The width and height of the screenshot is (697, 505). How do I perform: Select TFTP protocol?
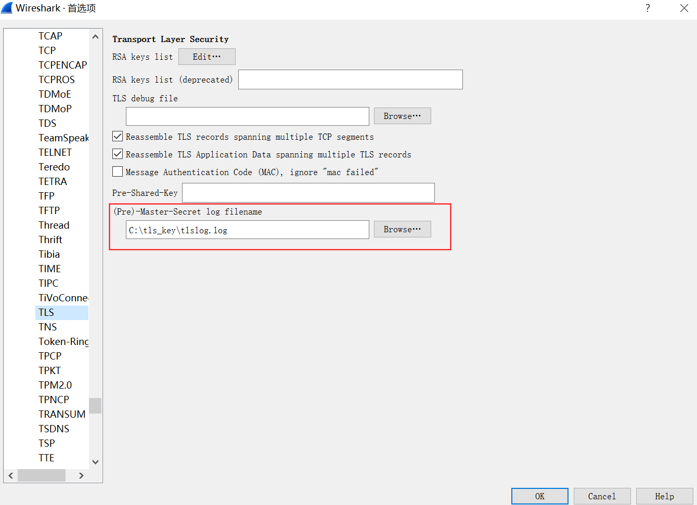tap(49, 210)
